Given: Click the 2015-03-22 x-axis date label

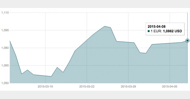Looking at the screenshot, I should coord(87,86).
